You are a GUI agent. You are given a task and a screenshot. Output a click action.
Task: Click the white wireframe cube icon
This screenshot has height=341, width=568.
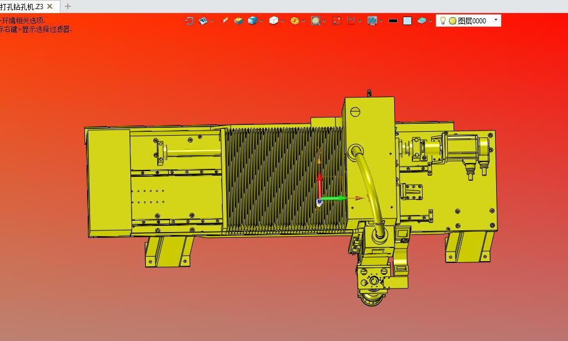(273, 21)
